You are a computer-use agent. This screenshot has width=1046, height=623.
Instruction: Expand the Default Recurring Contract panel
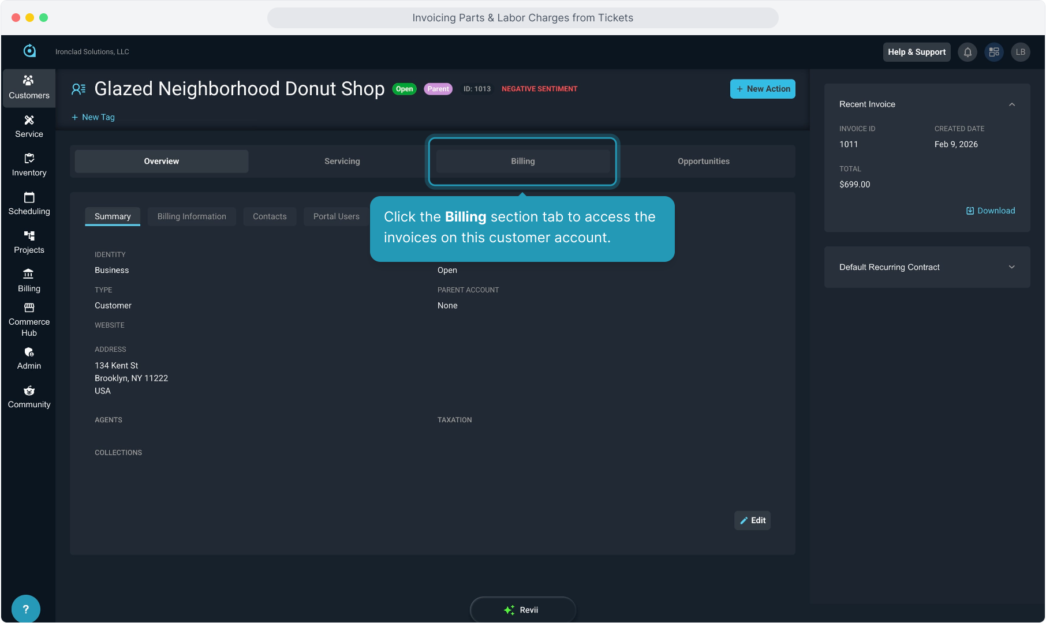[1011, 267]
